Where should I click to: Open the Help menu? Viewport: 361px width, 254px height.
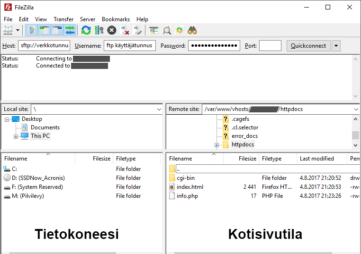142,19
